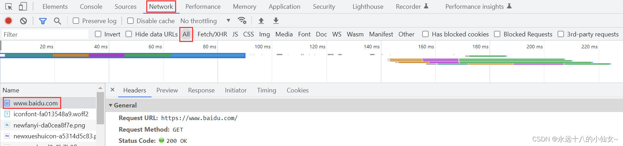Check Blocked Requests checkbox
Image resolution: width=623 pixels, height=146 pixels.
pos(497,34)
